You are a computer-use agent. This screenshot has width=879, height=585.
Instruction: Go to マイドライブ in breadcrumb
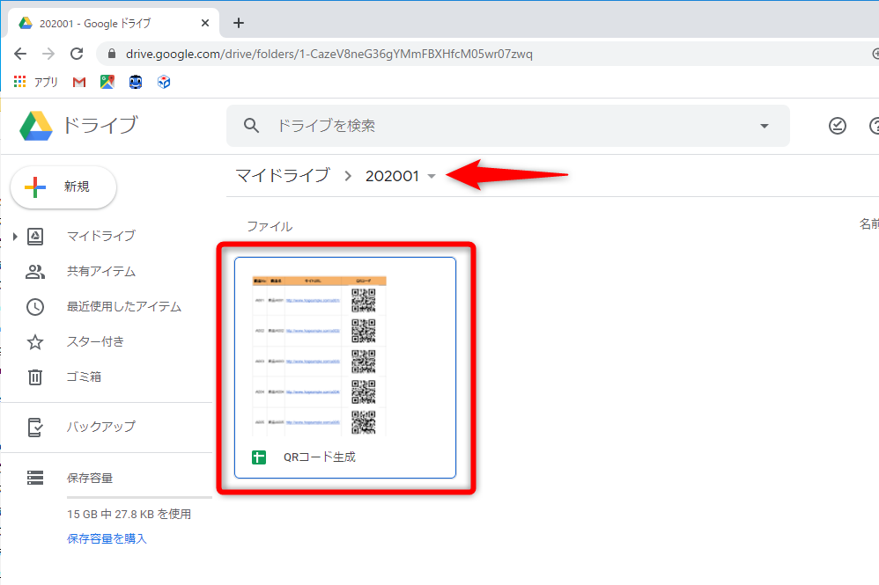coord(283,176)
